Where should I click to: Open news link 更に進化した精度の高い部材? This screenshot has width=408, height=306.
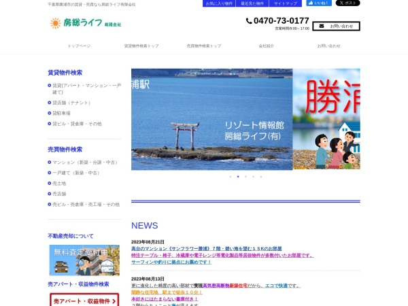coord(216,286)
